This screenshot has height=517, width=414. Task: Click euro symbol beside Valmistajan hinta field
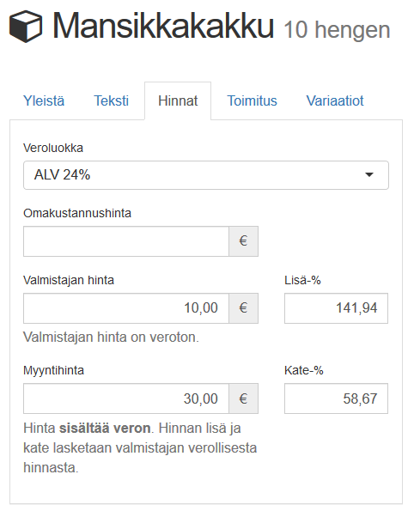(x=243, y=308)
